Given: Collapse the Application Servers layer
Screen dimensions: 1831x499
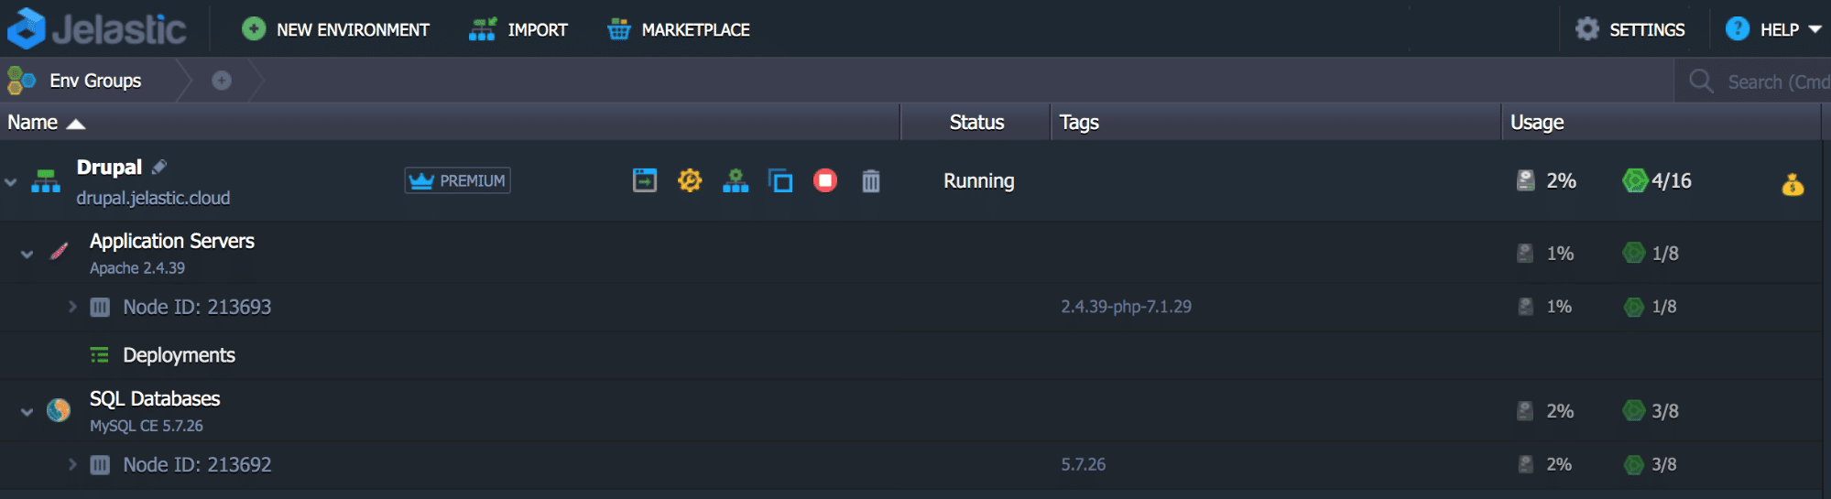Looking at the screenshot, I should click(27, 254).
